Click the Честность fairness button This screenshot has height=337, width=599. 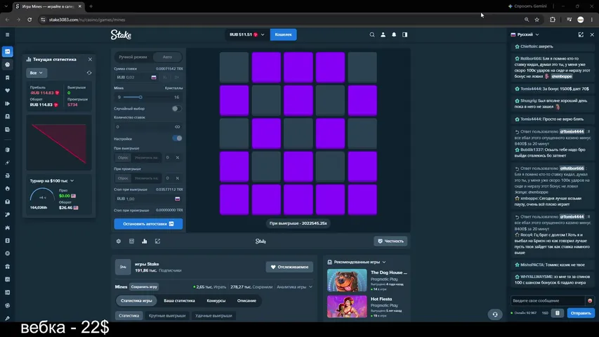tap(390, 241)
